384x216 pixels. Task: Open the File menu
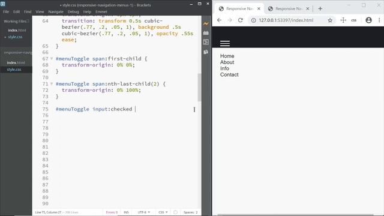6,11
